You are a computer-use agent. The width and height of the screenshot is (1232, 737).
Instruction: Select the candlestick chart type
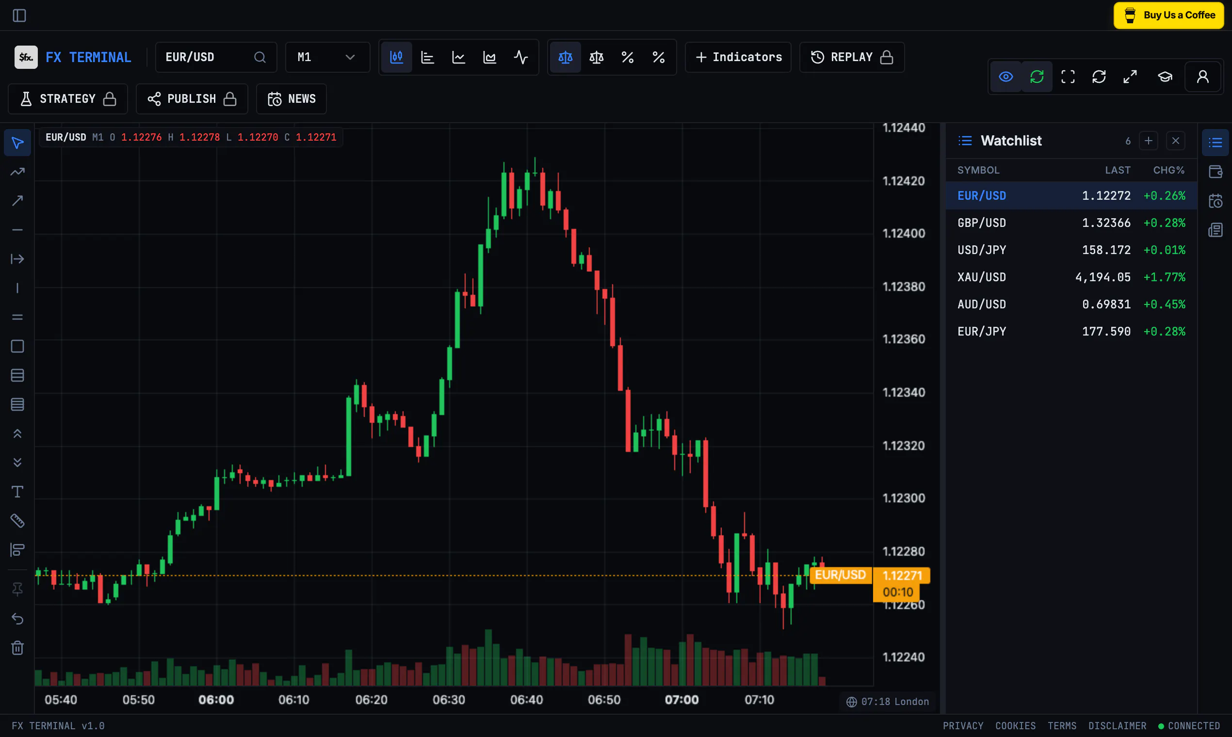tap(396, 57)
